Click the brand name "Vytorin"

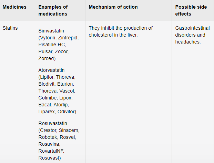click(x=49, y=38)
